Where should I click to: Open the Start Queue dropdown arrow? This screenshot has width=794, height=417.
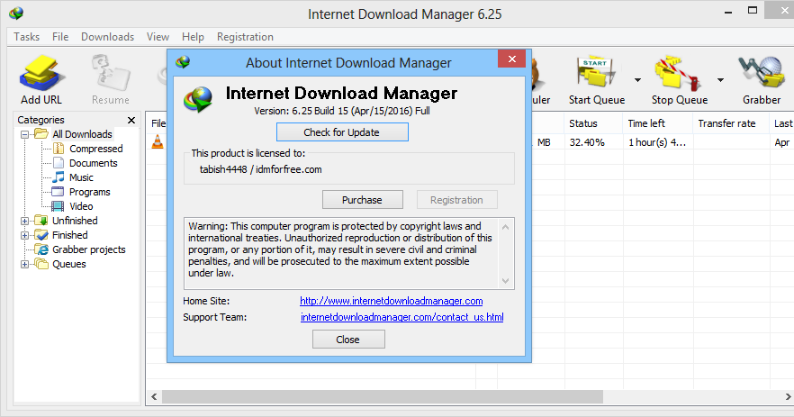click(638, 80)
